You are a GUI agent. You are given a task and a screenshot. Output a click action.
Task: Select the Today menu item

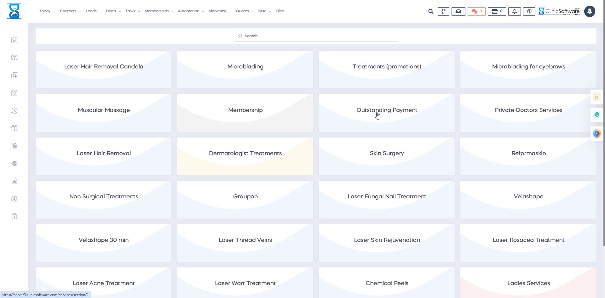pyautogui.click(x=45, y=11)
